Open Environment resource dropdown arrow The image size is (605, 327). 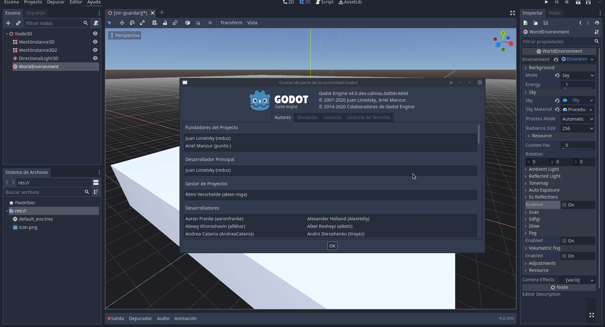[592, 59]
